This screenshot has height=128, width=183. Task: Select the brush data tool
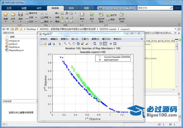point(87,44)
